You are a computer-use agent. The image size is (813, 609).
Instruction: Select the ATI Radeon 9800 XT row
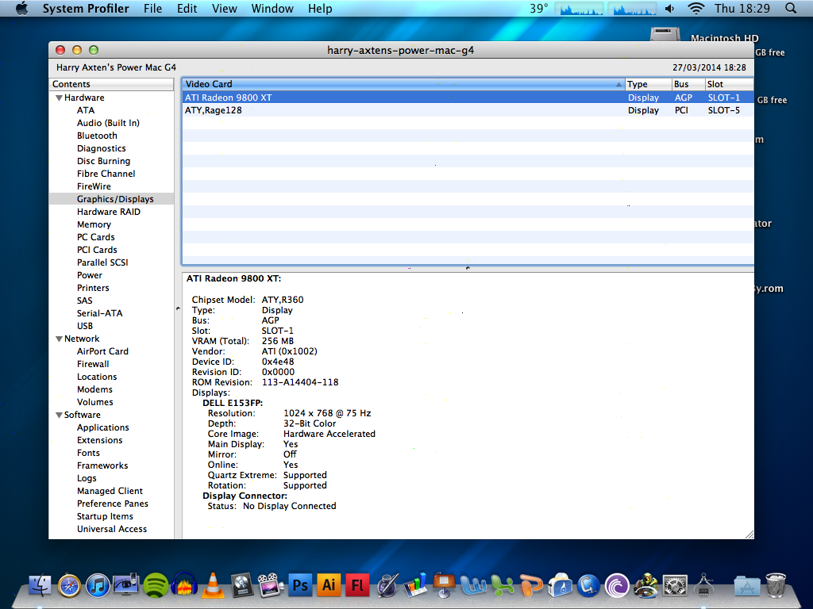pyautogui.click(x=468, y=98)
